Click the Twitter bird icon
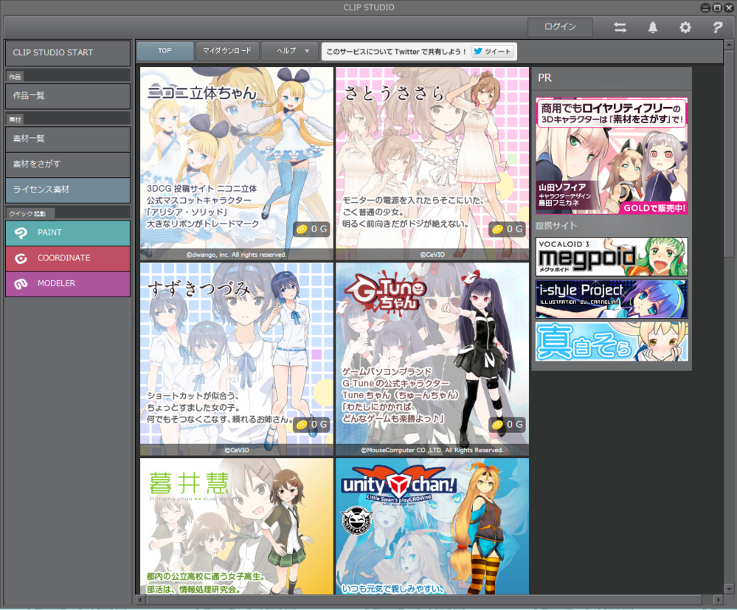The width and height of the screenshot is (737, 610). (478, 51)
